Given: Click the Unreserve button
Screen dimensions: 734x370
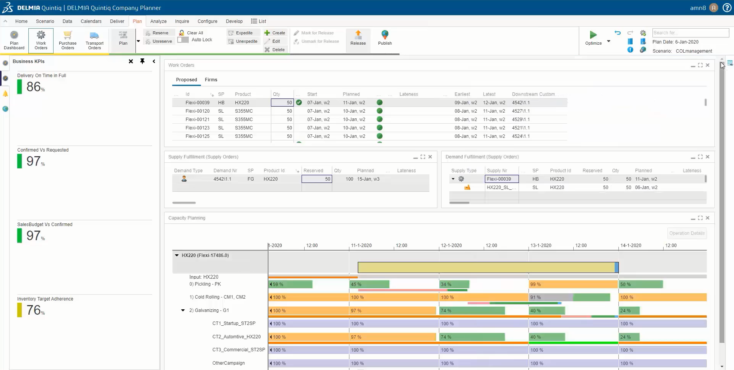Looking at the screenshot, I should click(158, 41).
